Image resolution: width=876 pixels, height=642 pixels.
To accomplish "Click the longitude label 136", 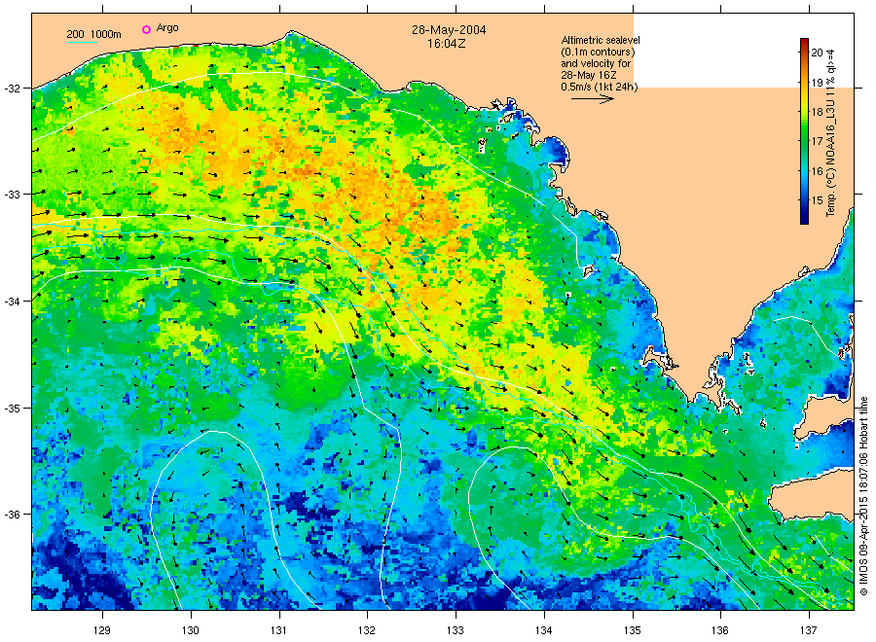I will (720, 630).
